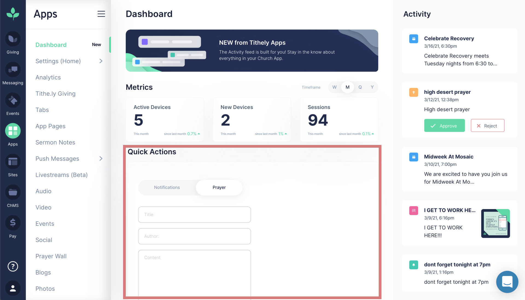Collapse the Apps panel with the hamburger icon
This screenshot has height=300, width=525.
(101, 14)
